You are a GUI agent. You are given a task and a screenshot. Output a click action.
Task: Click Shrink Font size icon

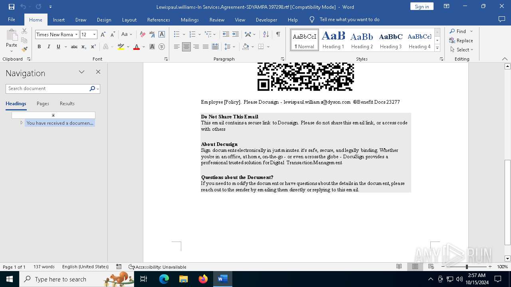[x=113, y=35]
